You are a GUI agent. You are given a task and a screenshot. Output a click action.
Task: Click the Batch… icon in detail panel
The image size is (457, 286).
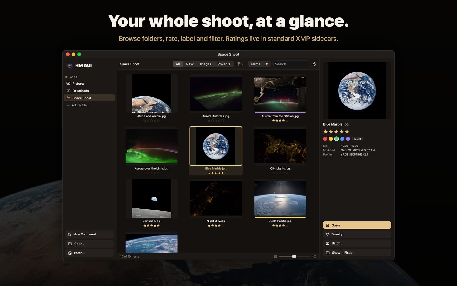click(x=328, y=243)
